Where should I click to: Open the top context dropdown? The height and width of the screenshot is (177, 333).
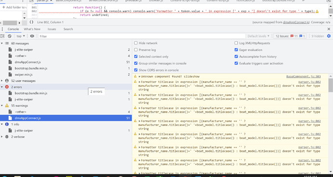coord(21,36)
